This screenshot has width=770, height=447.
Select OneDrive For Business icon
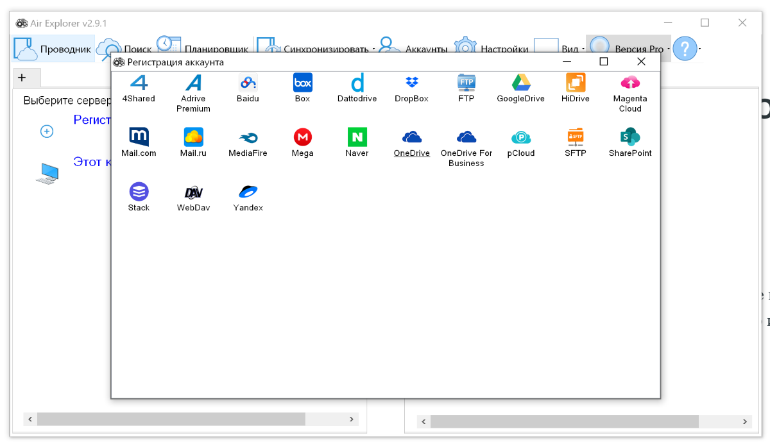(x=466, y=137)
